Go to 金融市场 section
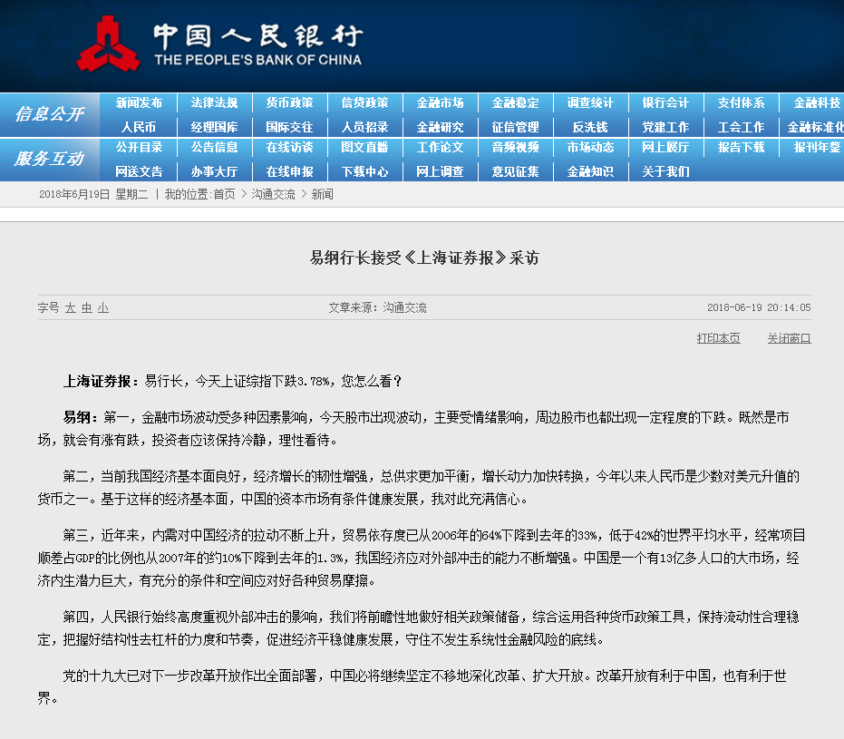The height and width of the screenshot is (739, 844). point(440,103)
